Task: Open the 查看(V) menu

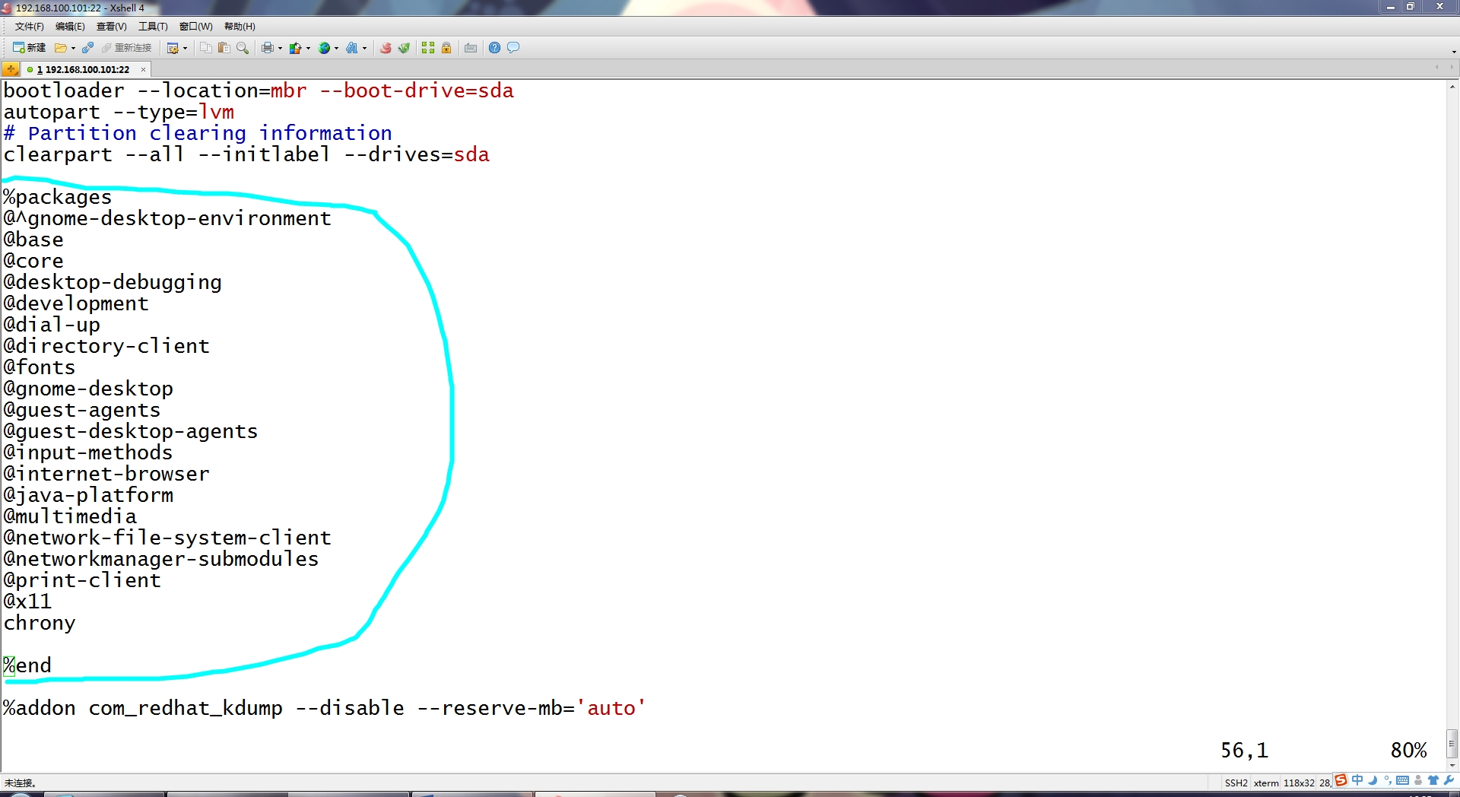Action: coord(112,27)
